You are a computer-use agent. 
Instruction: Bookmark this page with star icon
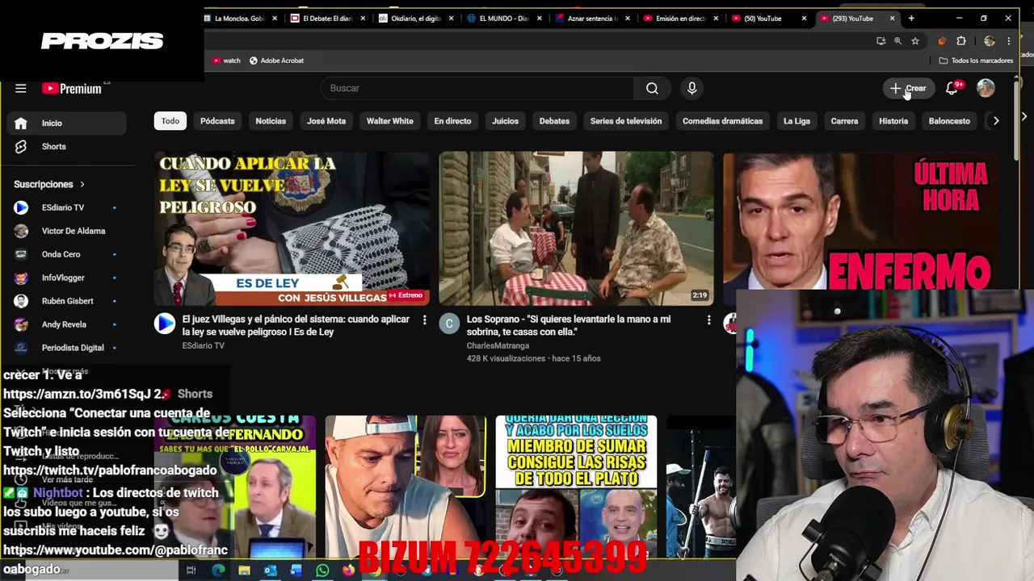pyautogui.click(x=915, y=40)
